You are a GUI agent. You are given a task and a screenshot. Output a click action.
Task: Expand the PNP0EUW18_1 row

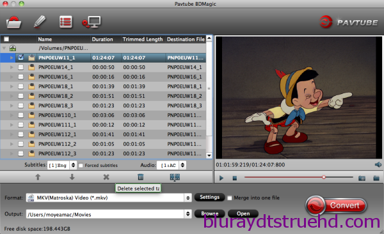click(12, 86)
